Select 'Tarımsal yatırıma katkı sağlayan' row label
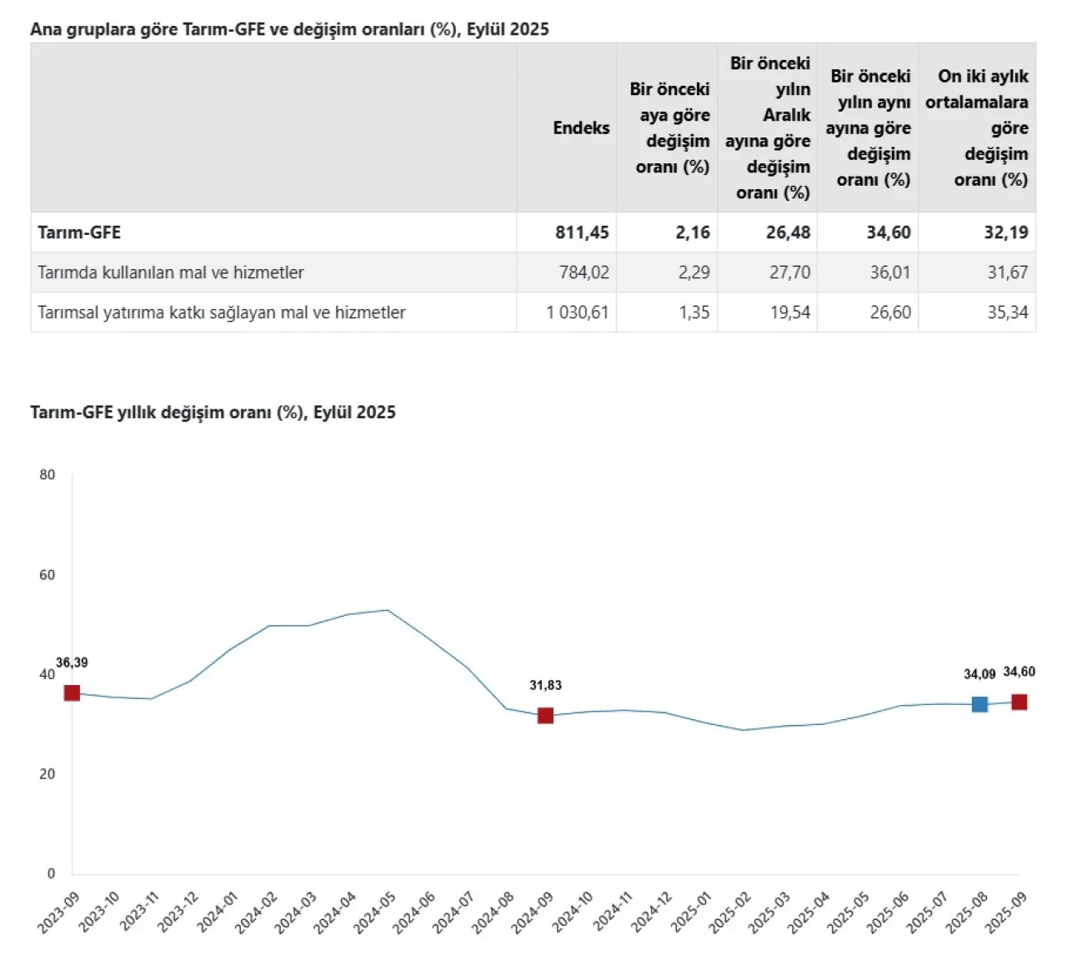Screen dimensions: 1067x960 pos(222,312)
